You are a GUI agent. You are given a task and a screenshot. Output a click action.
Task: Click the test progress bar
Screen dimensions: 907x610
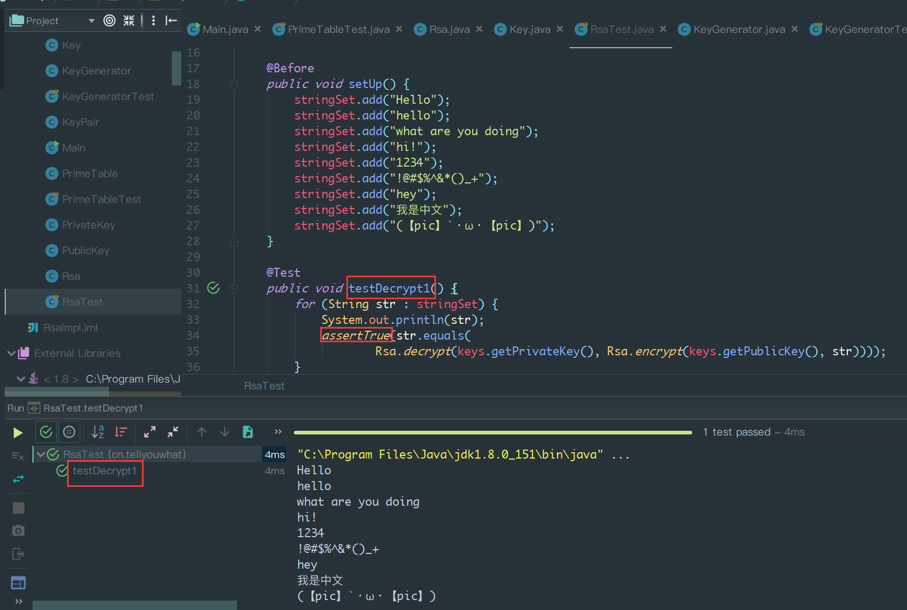click(493, 432)
